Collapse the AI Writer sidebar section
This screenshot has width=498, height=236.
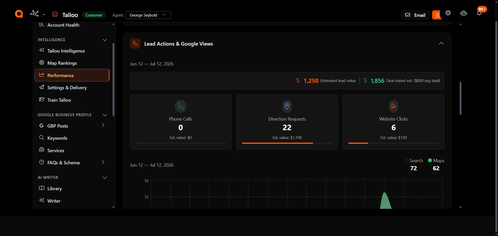pos(105,178)
